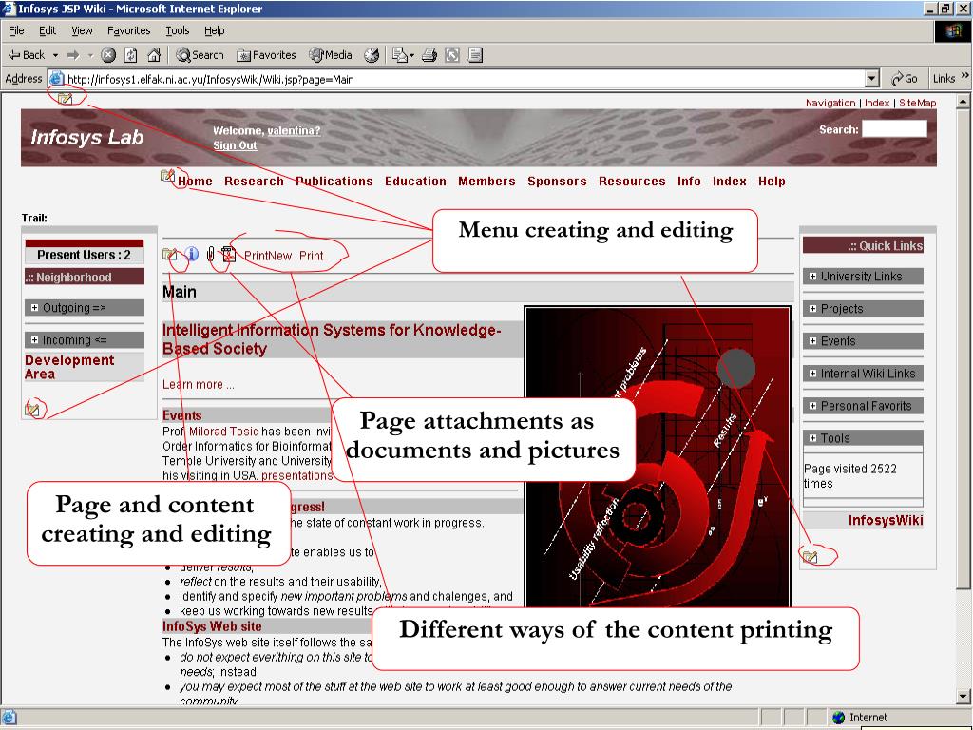973x730 pixels.
Task: Click the edit icon below InfosysWiki
Action: coord(810,556)
